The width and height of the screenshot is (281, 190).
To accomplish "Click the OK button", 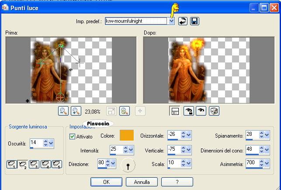I will (107, 182).
